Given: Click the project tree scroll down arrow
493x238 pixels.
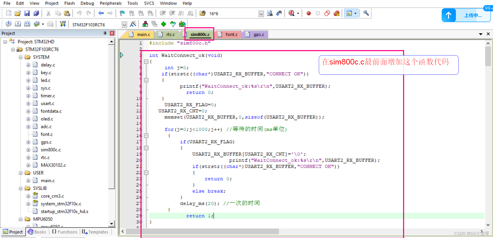Looking at the screenshot, I should pos(111,224).
